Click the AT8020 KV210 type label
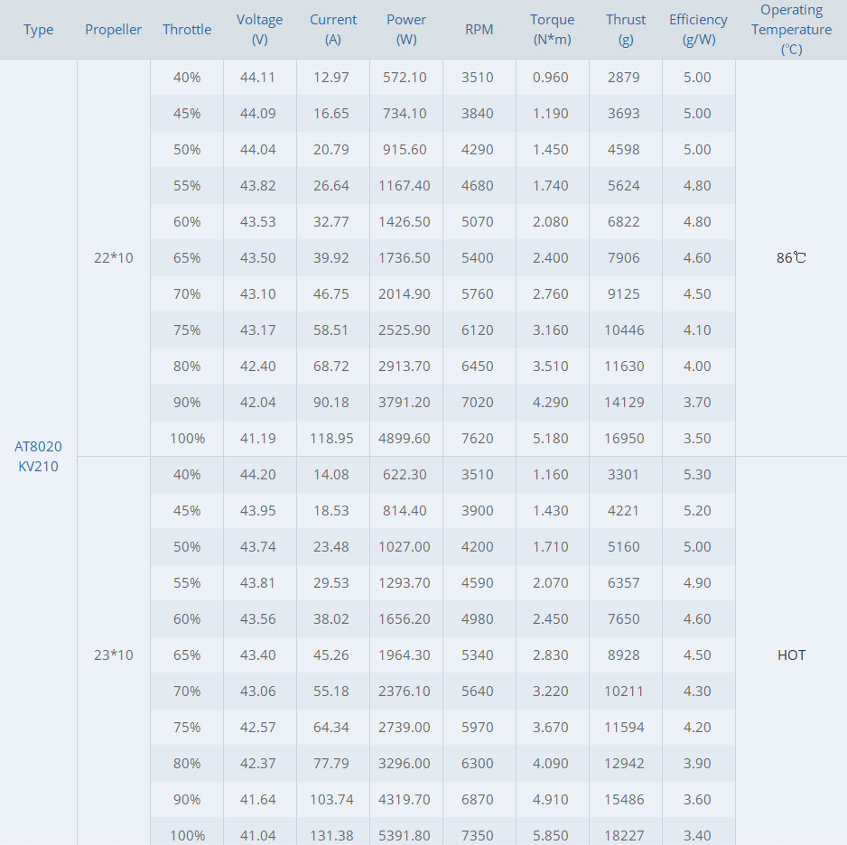The width and height of the screenshot is (847, 845). (38, 456)
